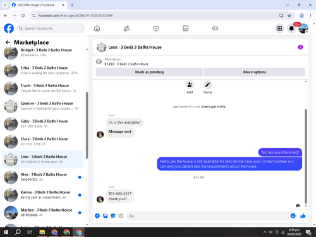
Task: Open Spencer 3 Beds 3 Baths conversation
Action: [43, 106]
